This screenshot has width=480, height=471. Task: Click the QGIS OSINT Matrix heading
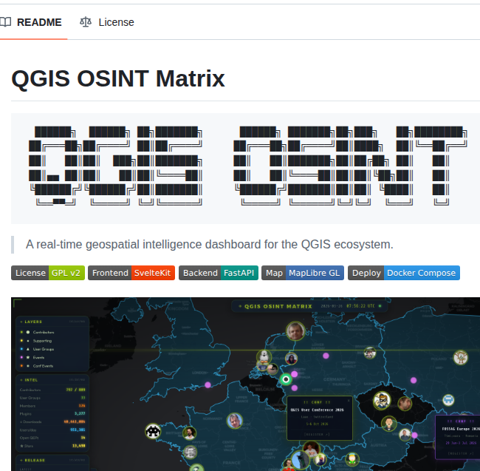coord(118,79)
